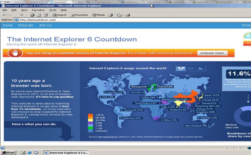Switch to chart view of usage data

coord(201,68)
